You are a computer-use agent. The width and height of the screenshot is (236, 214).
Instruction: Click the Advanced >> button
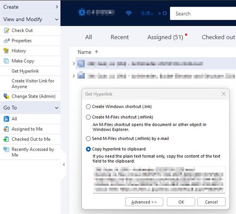(x=144, y=202)
